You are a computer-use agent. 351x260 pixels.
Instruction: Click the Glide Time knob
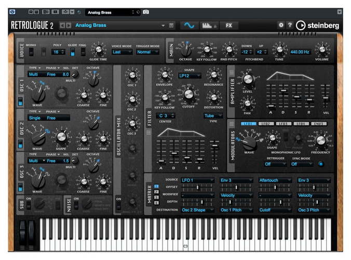tap(99, 49)
